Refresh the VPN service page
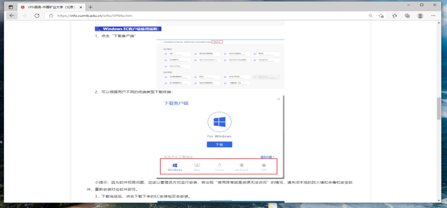This screenshot has height=208, width=447. 37,16
